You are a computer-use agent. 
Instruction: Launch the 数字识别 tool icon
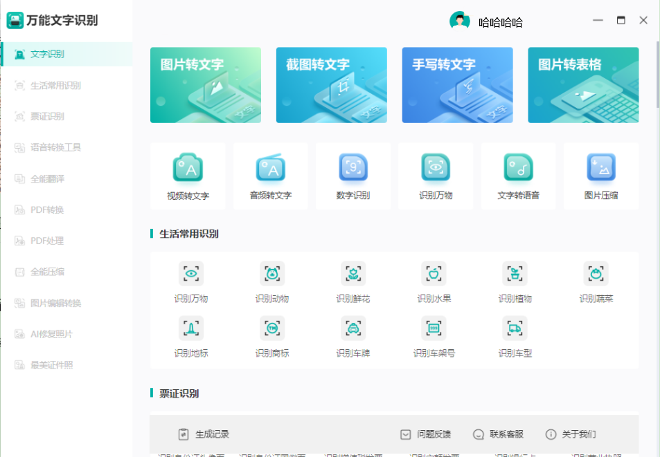coord(353,167)
